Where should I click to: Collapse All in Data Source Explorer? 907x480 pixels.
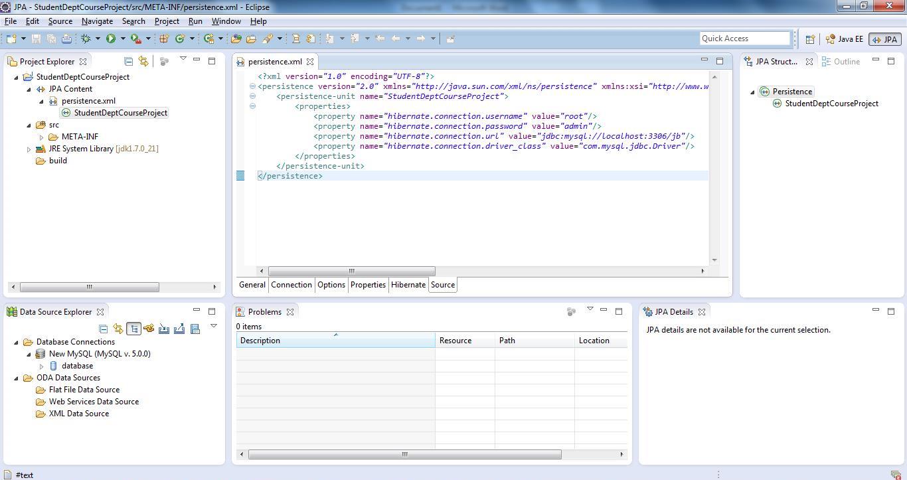pyautogui.click(x=103, y=329)
